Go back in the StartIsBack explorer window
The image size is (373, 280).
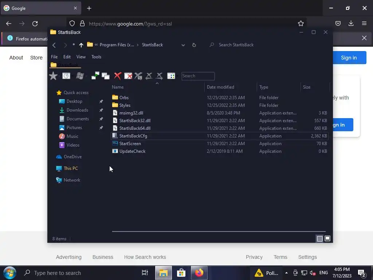[x=54, y=45]
